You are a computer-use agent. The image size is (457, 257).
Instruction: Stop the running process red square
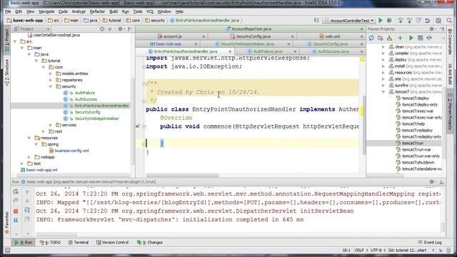pyautogui.click(x=16, y=211)
